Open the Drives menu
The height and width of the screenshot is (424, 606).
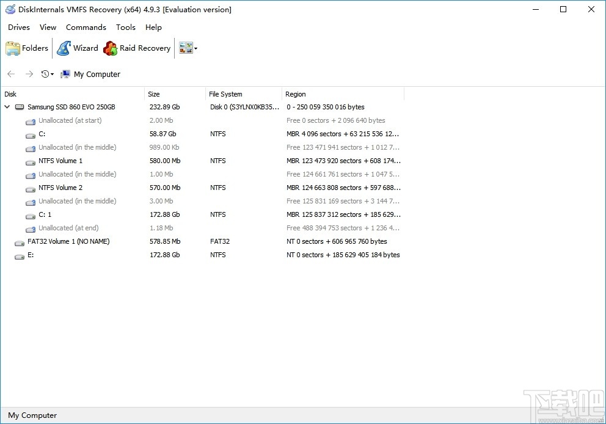18,27
